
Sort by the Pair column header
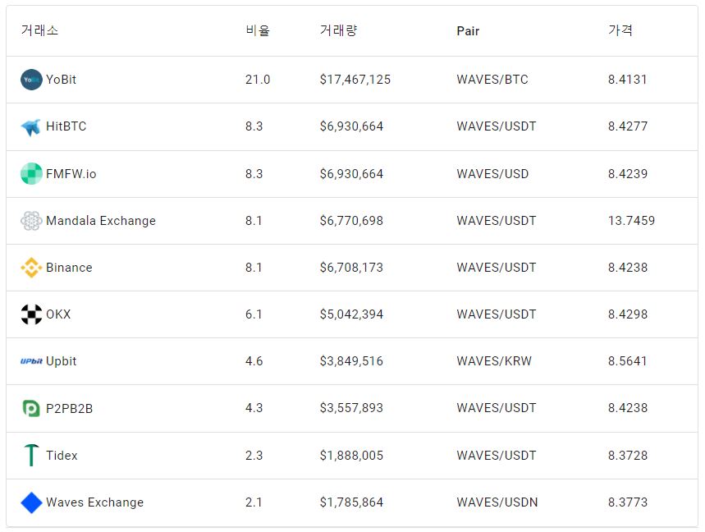468,31
